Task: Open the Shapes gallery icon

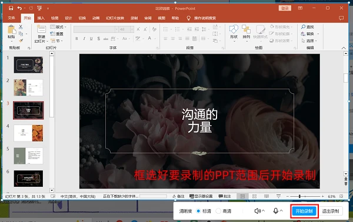Action: [234, 29]
